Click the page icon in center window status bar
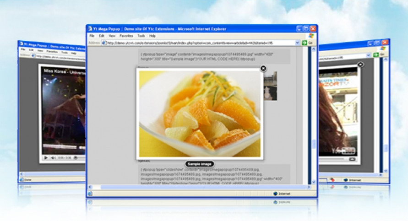Screen dimensions: 408x221 (90, 194)
